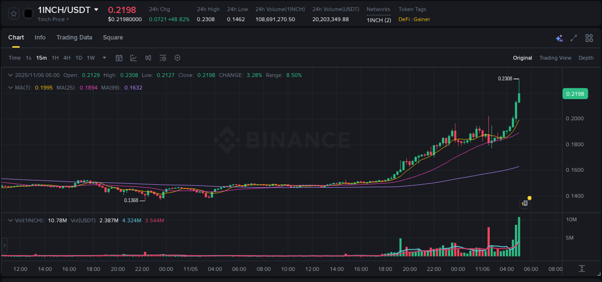Select the line chart style icon
This screenshot has height=282, width=602.
pos(133,58)
